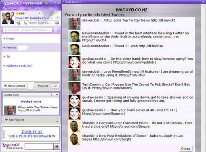Image resolution: width=206 pixels, height=152 pixels.
Task: Open the WACKYB.CO.NZ heading link
Action: point(132,10)
